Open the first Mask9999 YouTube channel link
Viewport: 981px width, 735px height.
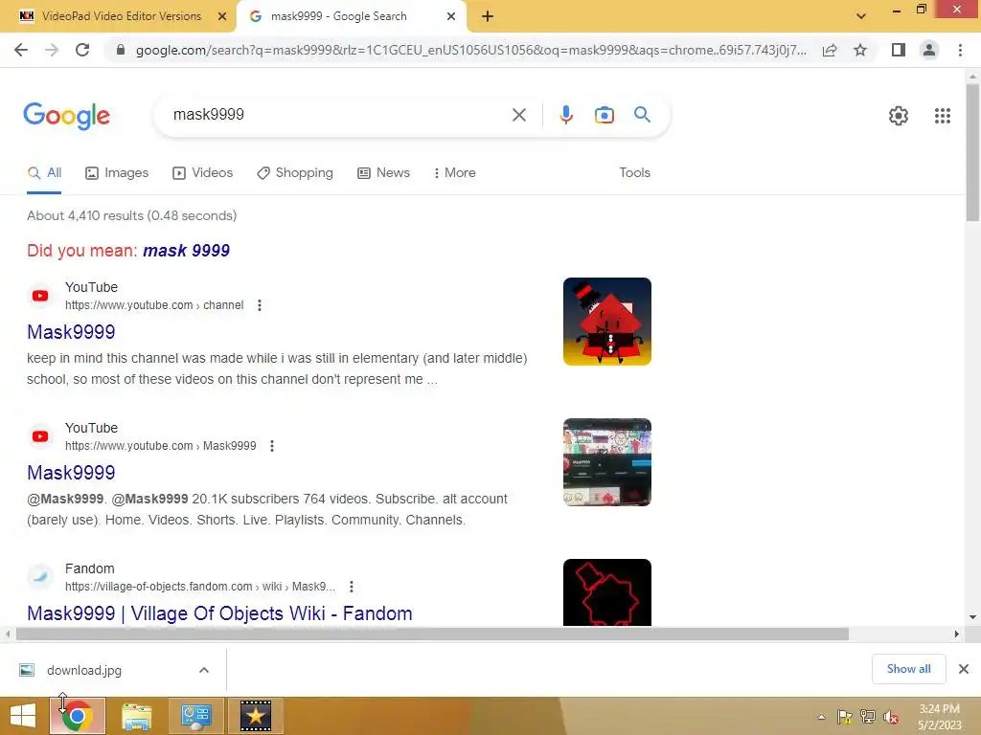(71, 332)
